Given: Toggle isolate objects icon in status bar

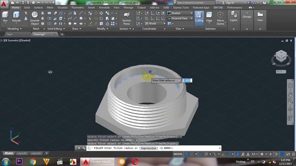Looking at the screenshot, I should (x=277, y=154).
